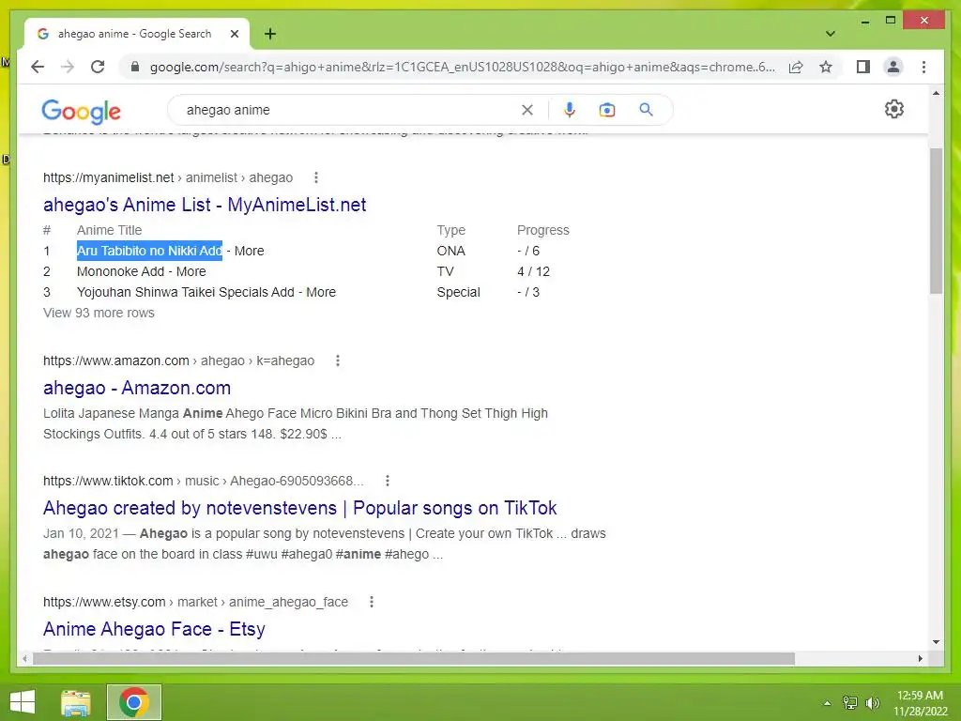Open File Explorer from the taskbar
Screen dimensions: 961x721
point(75,702)
